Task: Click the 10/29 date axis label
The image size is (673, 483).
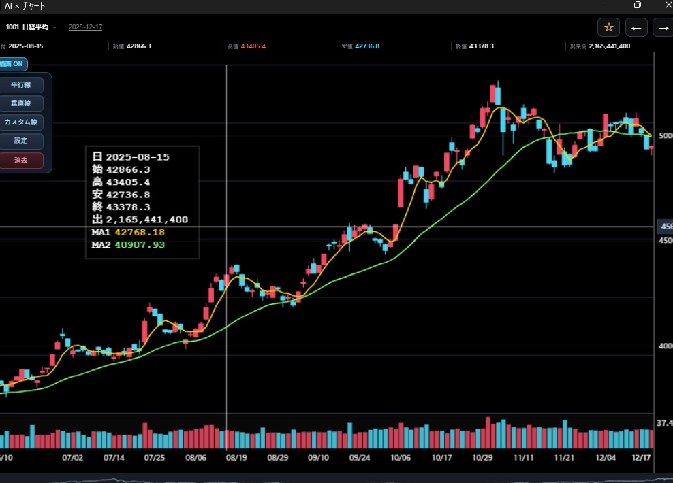Action: 482,458
